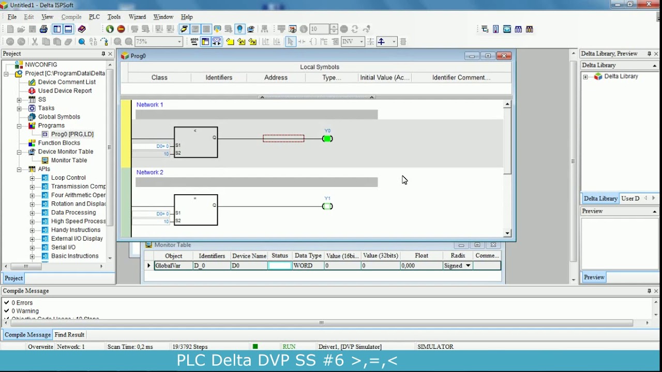This screenshot has height=372, width=662.
Task: Click the yellow comment icon in the ladder toolbar
Action: coord(230,42)
